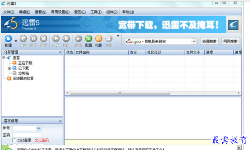
Task: Click the Movie (电影) toolbar icon
Action: click(x=99, y=39)
